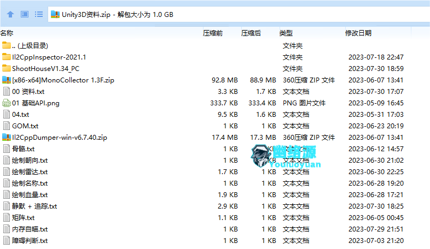This screenshot has height=249, width=430.
Task: Select file name 00 资料.txt
Action: (28, 92)
